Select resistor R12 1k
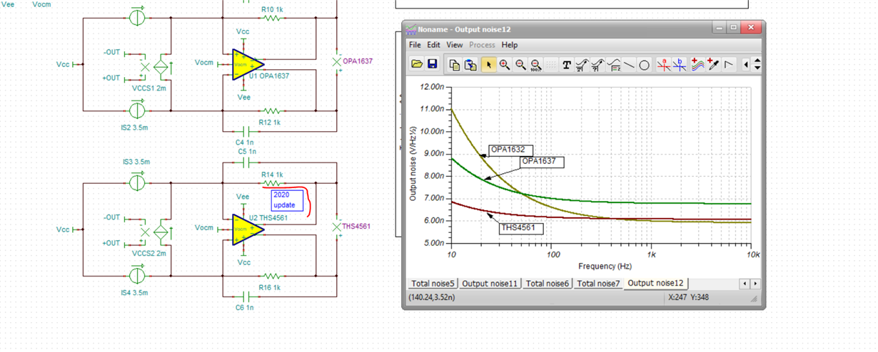878x352 pixels. pos(271,110)
